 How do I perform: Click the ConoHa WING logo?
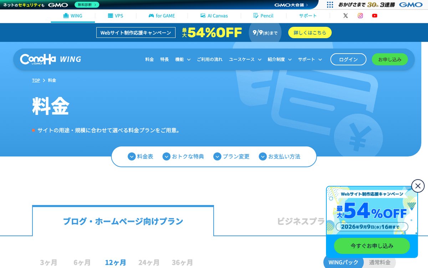(51, 59)
